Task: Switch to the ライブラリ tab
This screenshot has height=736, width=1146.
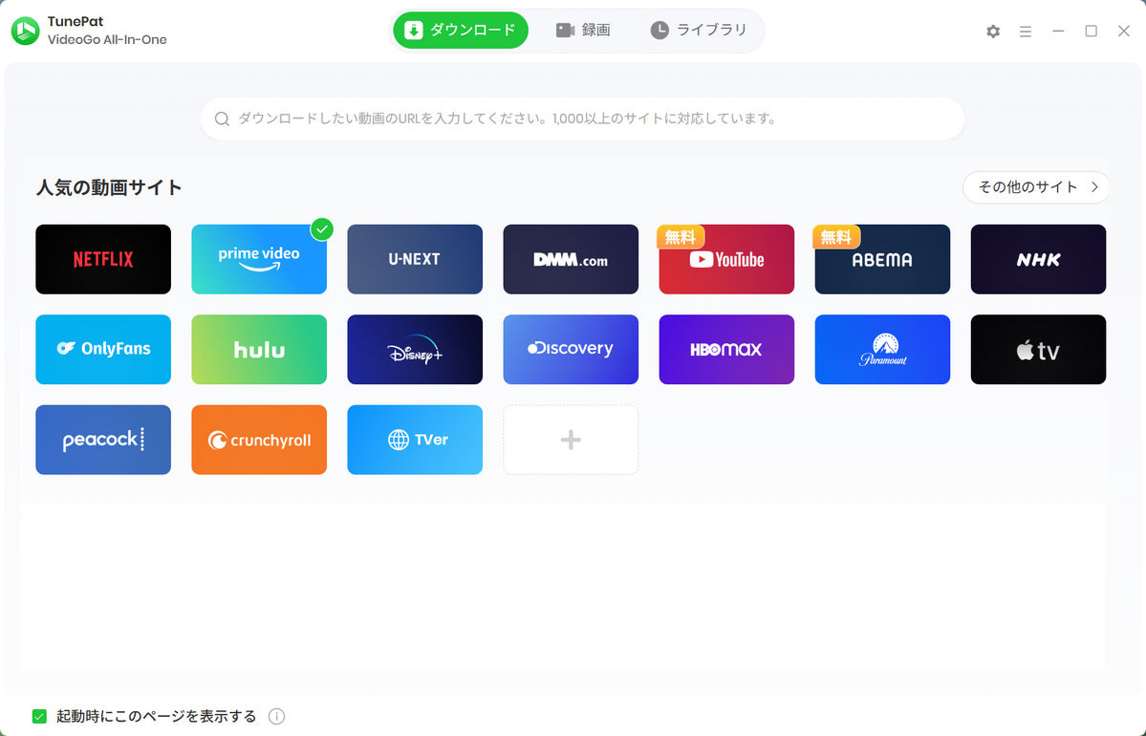Action: pos(699,30)
